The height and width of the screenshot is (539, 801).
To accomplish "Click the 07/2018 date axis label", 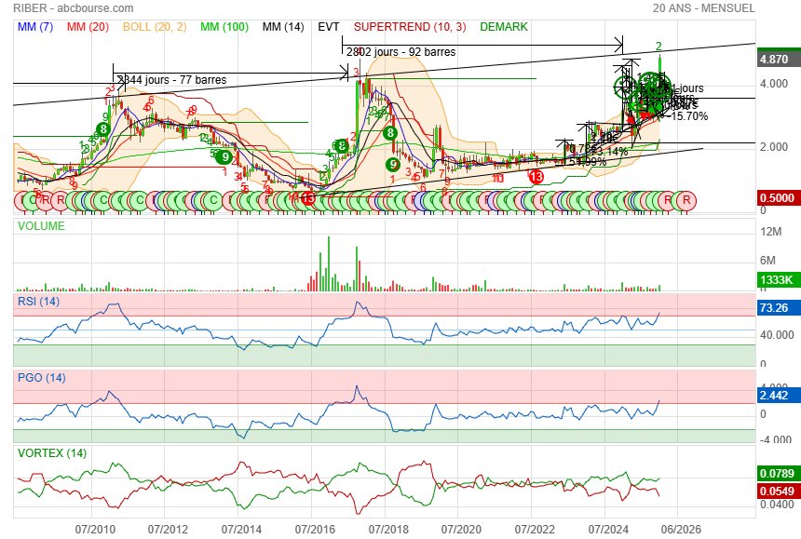I will [x=388, y=530].
